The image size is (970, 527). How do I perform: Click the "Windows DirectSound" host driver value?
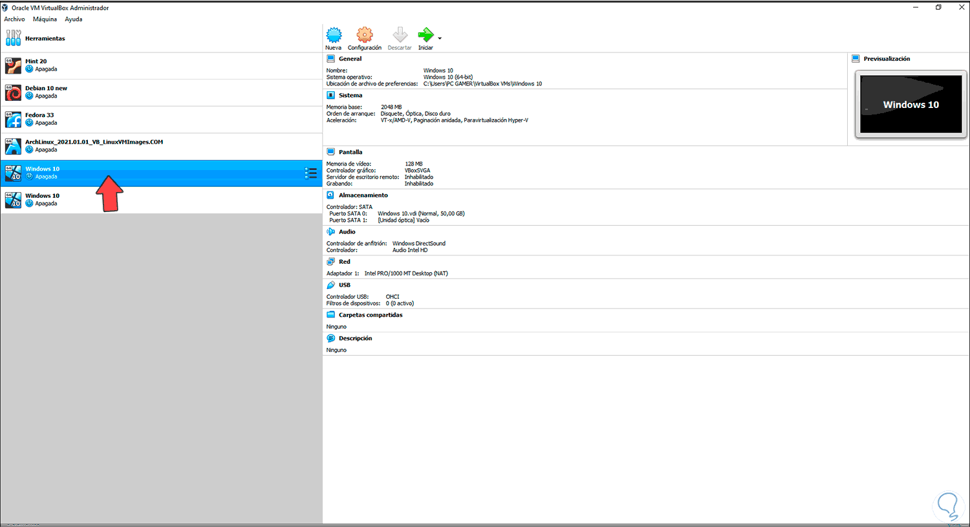pos(419,244)
